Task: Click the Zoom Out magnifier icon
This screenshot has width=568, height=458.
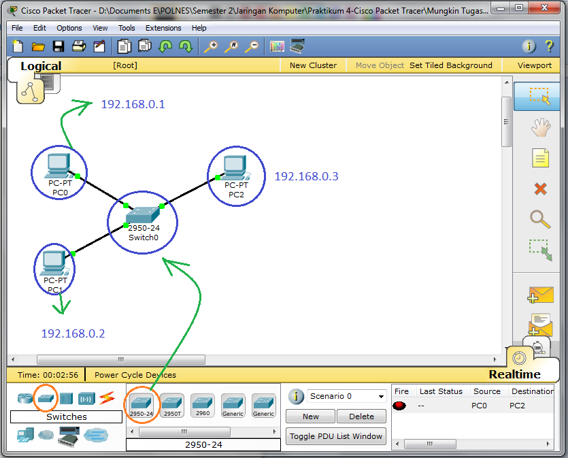Action: [252, 47]
